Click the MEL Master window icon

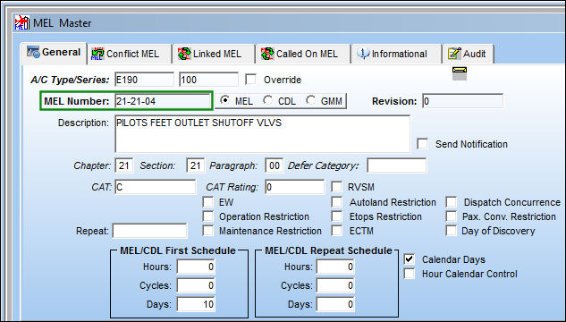tap(22, 22)
